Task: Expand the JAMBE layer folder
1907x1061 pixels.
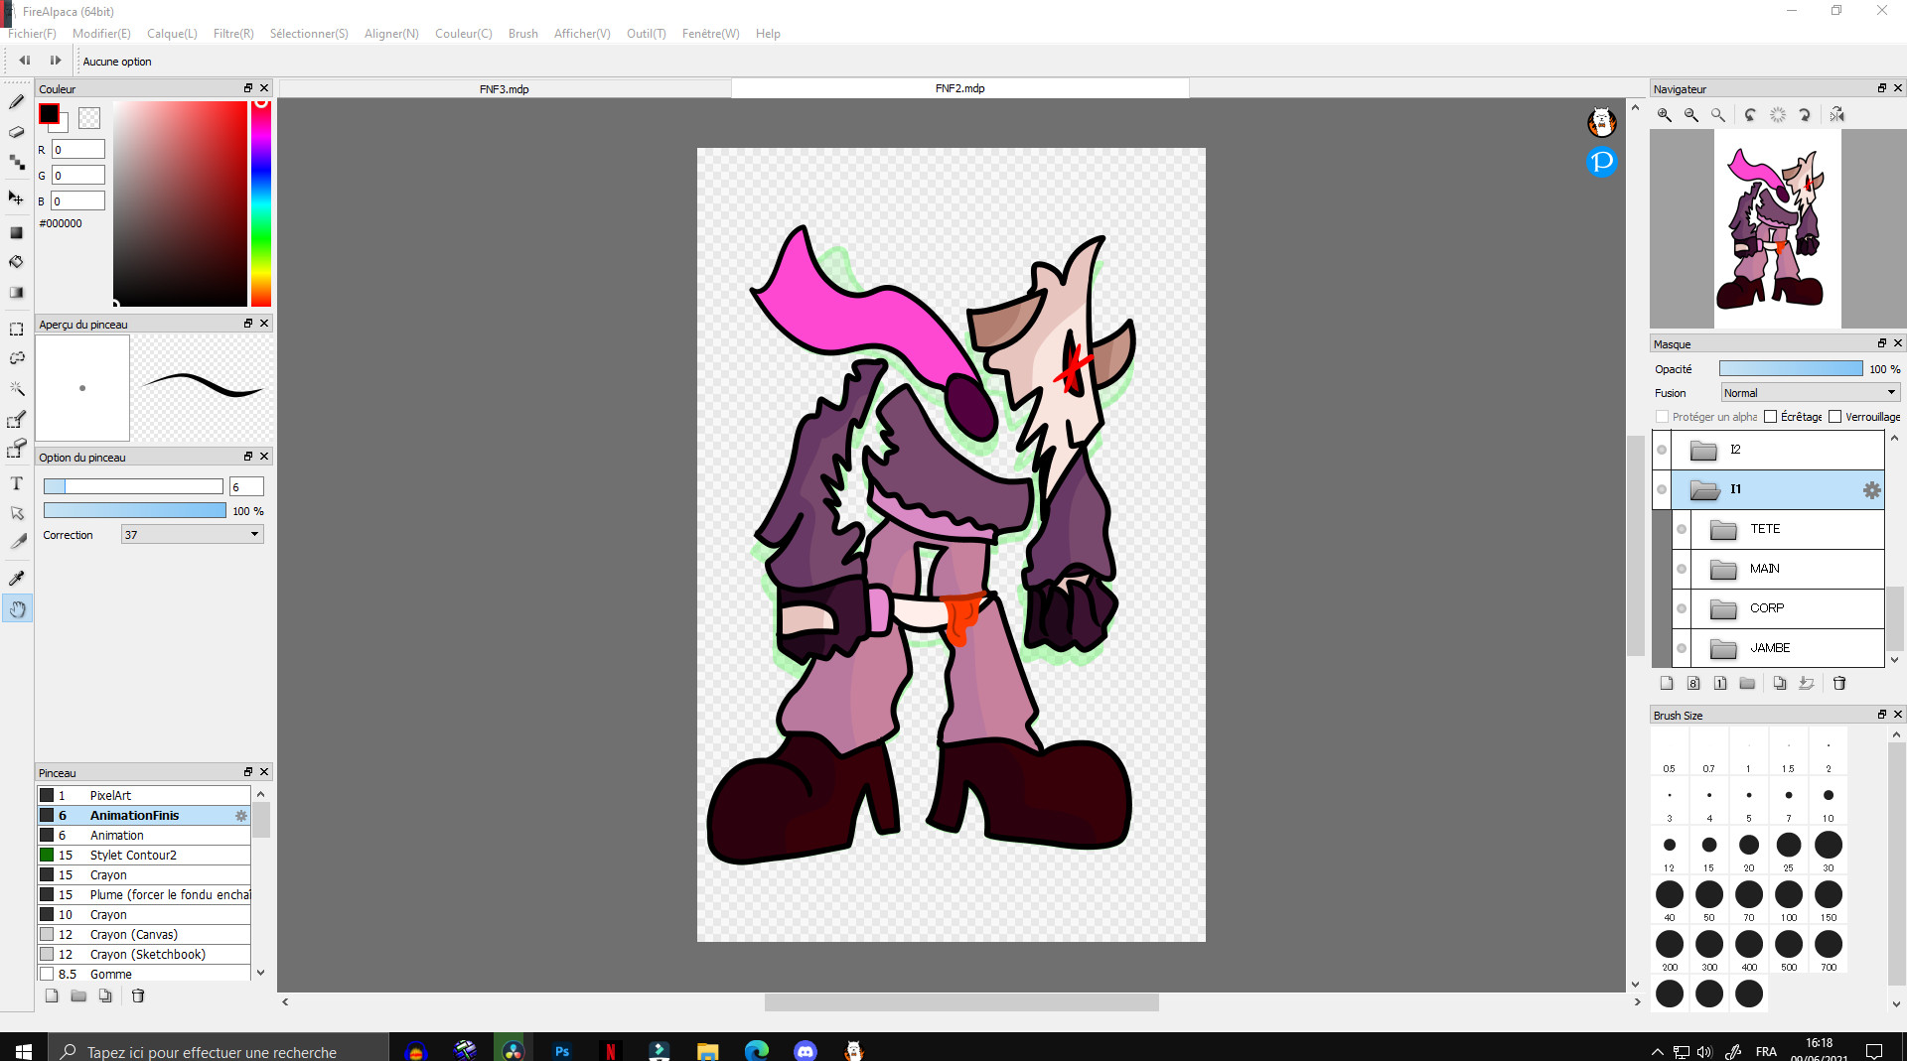Action: pos(1723,648)
